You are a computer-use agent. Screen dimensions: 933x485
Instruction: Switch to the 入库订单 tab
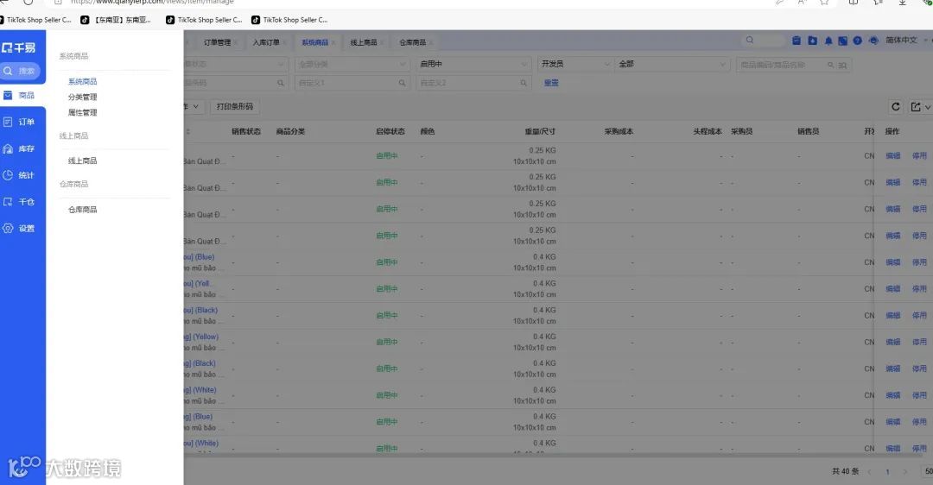[265, 42]
